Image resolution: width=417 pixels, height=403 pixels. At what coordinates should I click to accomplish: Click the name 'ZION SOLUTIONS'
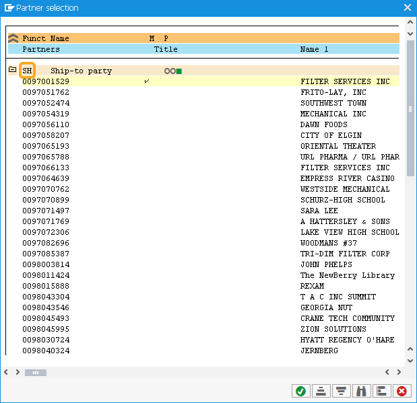click(x=333, y=329)
